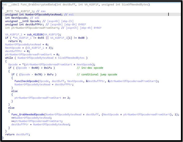Click the [ebp-8h] stack offset comment

click(70, 25)
